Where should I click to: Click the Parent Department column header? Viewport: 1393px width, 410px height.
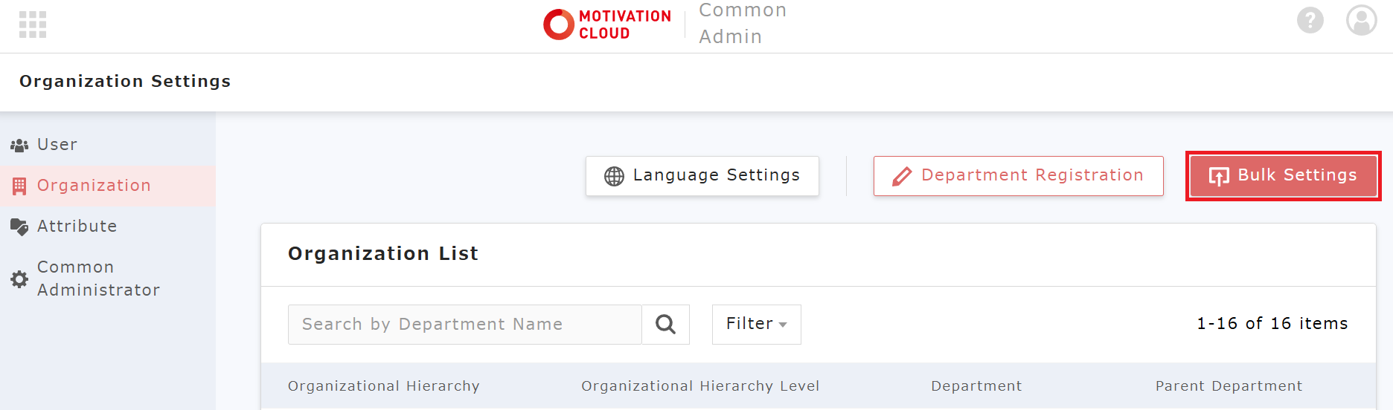1229,386
